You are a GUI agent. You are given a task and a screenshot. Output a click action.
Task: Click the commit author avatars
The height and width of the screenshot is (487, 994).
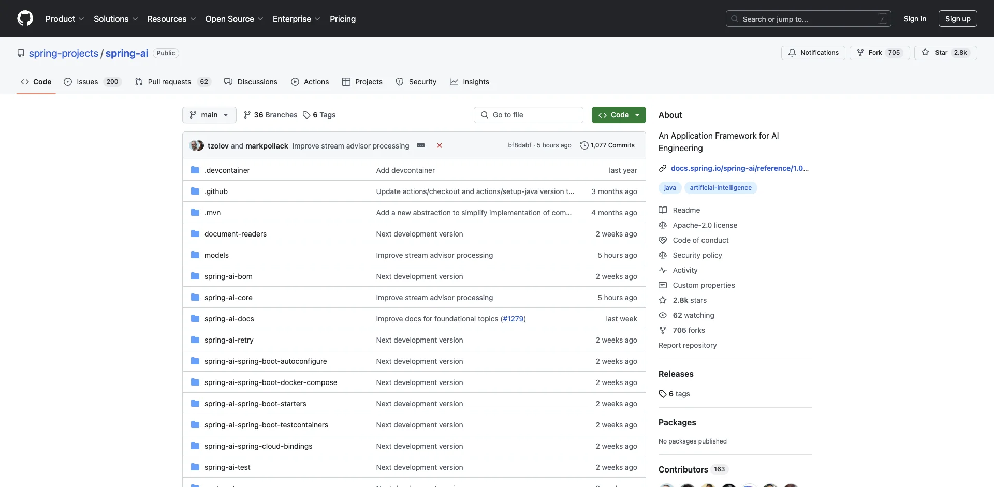tap(197, 145)
